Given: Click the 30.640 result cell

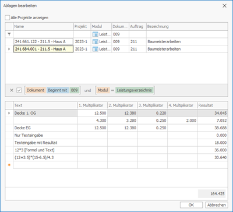Looking at the screenshot, I should point(213,157).
